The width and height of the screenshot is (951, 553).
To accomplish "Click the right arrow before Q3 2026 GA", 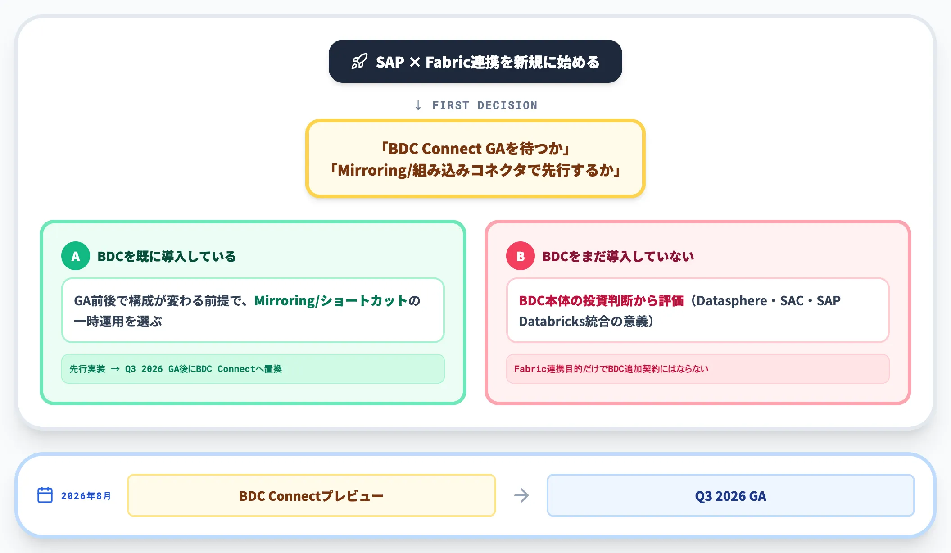I will tap(521, 495).
